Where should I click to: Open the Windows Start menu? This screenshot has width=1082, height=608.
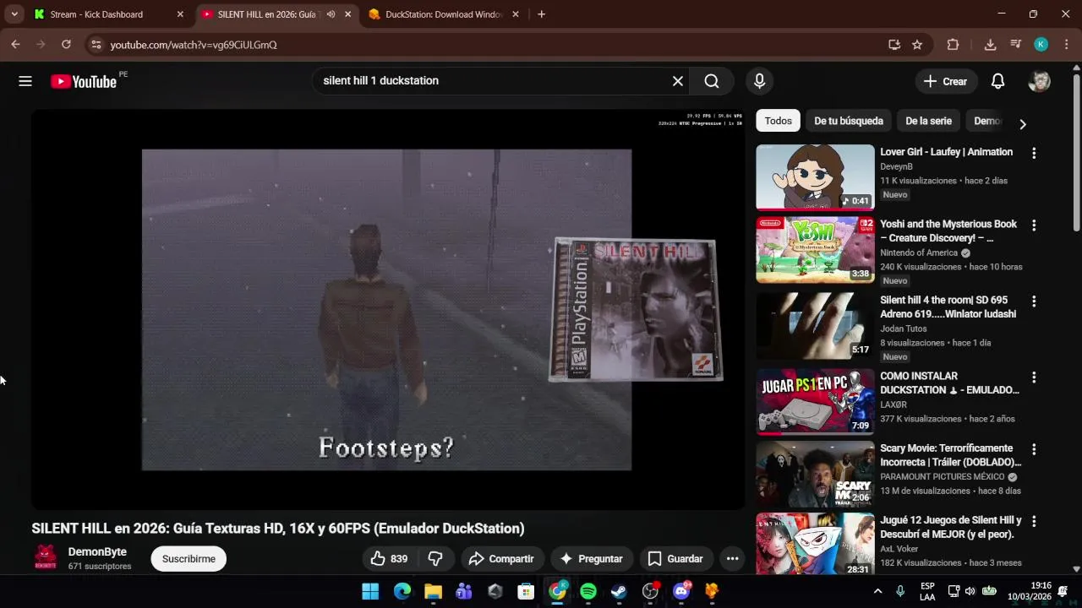point(370,591)
